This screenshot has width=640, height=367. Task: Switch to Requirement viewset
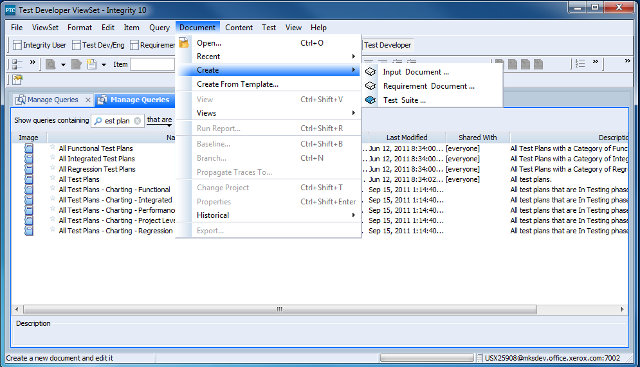pos(152,45)
